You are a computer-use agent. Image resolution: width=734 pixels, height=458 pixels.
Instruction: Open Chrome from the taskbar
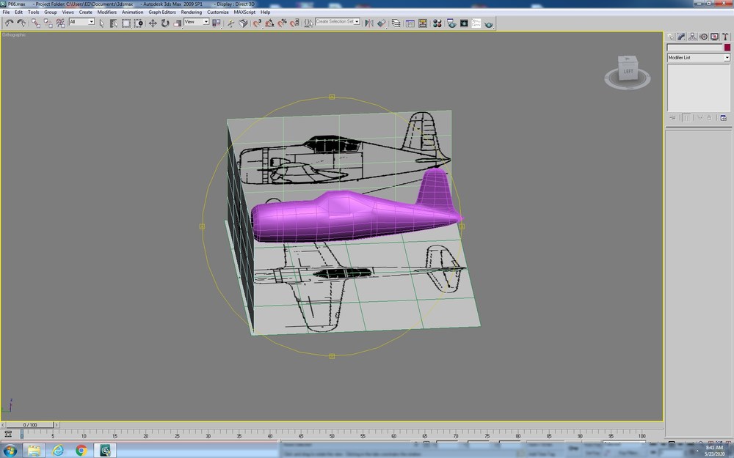(x=81, y=451)
